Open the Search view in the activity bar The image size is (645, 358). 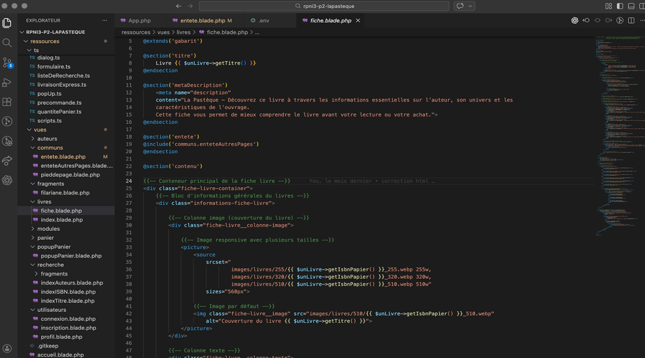(7, 43)
